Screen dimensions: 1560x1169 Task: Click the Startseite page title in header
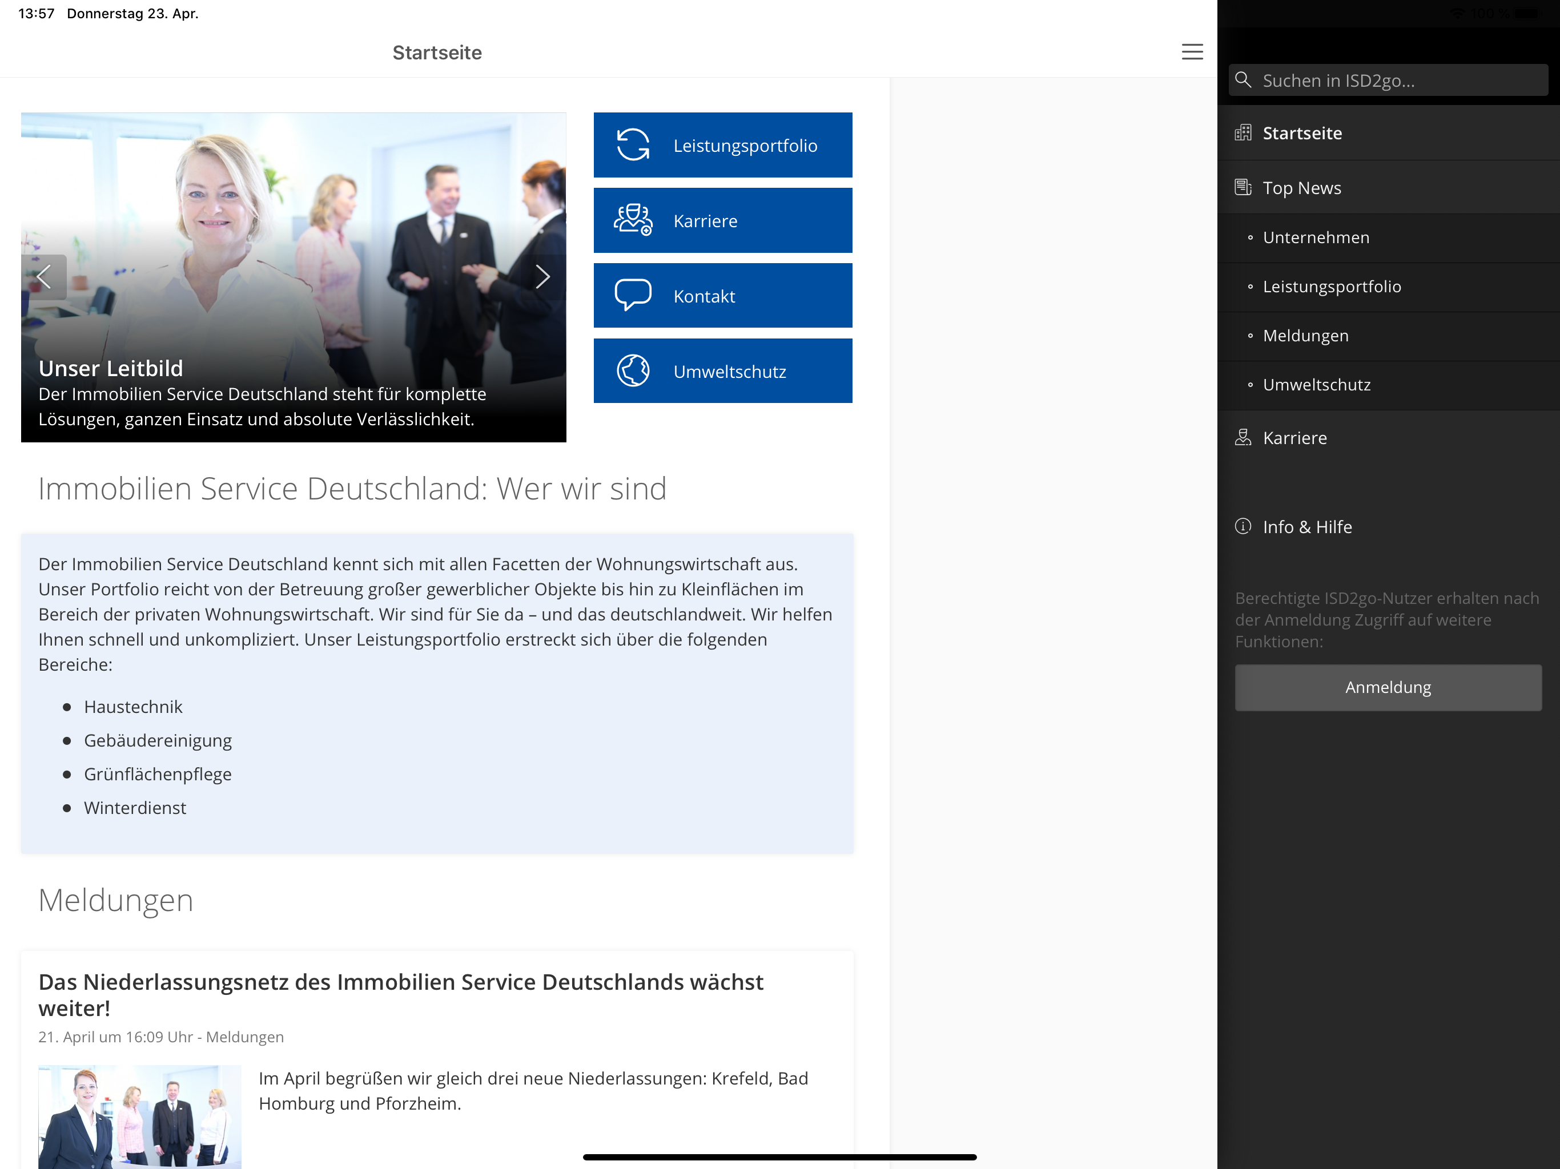click(x=437, y=53)
